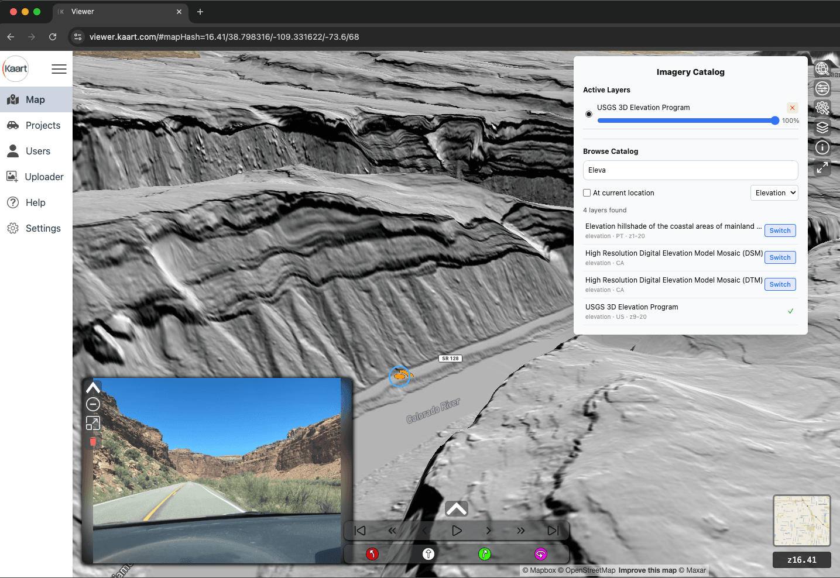Click the green right-turn arrow icon

coord(485,553)
